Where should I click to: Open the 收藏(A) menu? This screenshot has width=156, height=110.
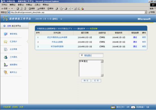click(29, 5)
